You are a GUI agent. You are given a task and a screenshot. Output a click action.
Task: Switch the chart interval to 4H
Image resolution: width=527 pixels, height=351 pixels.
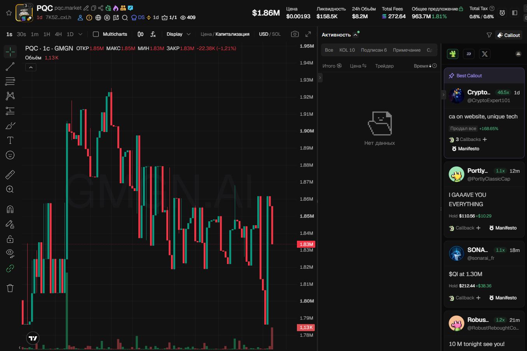pyautogui.click(x=58, y=34)
